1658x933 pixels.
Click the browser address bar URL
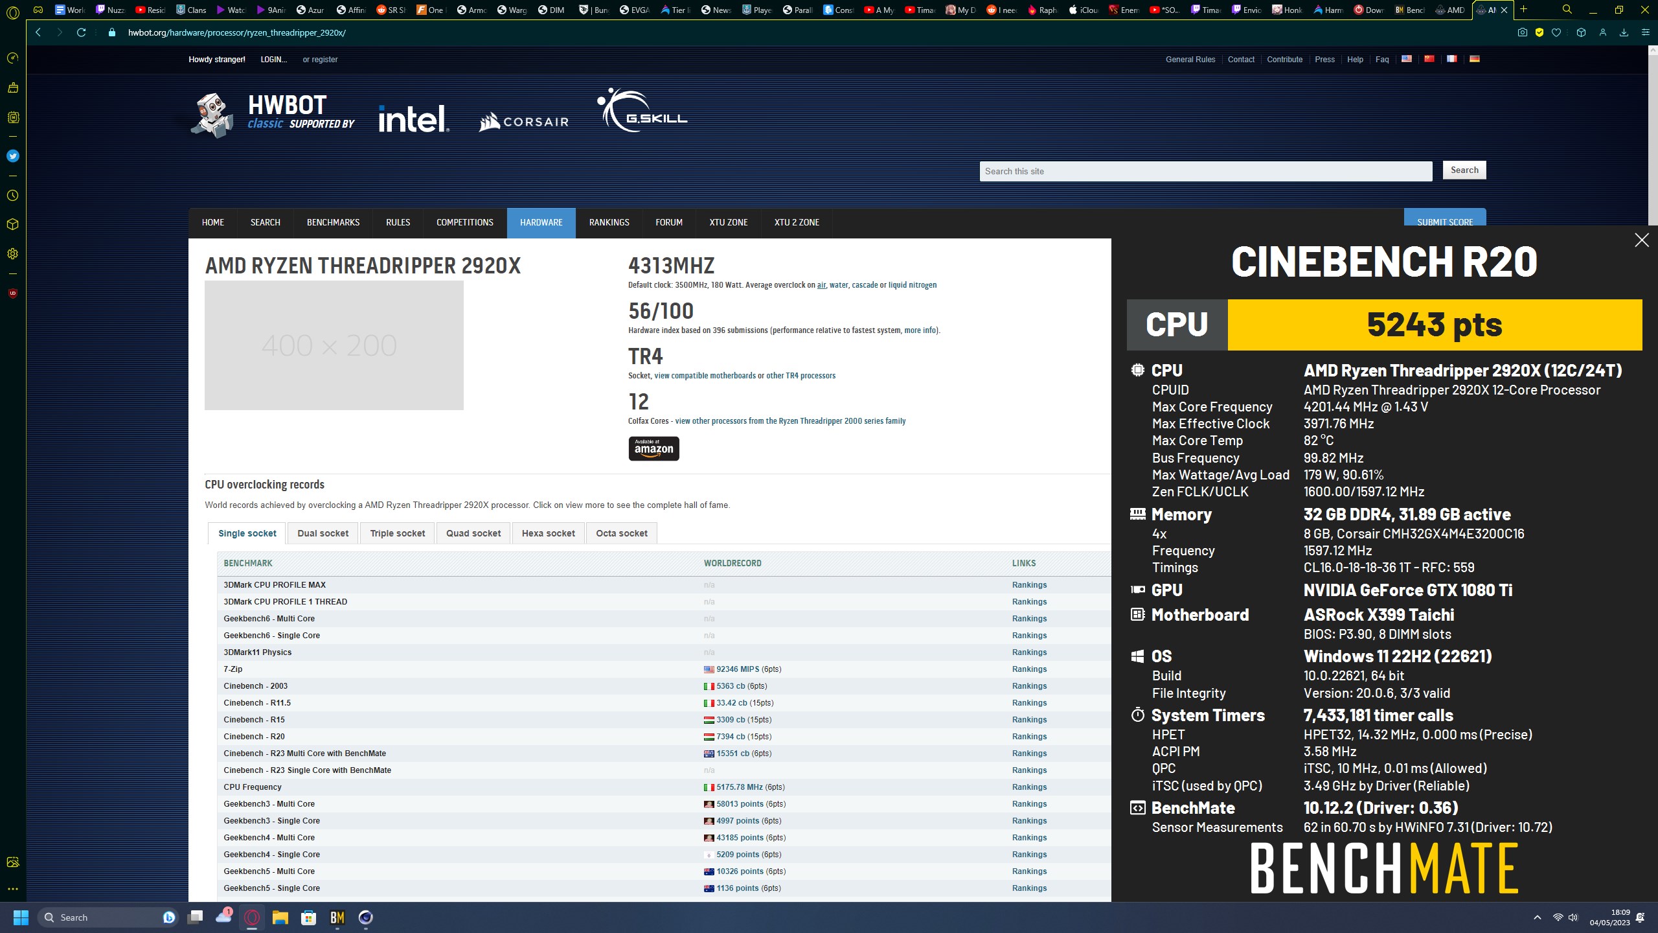click(x=236, y=32)
